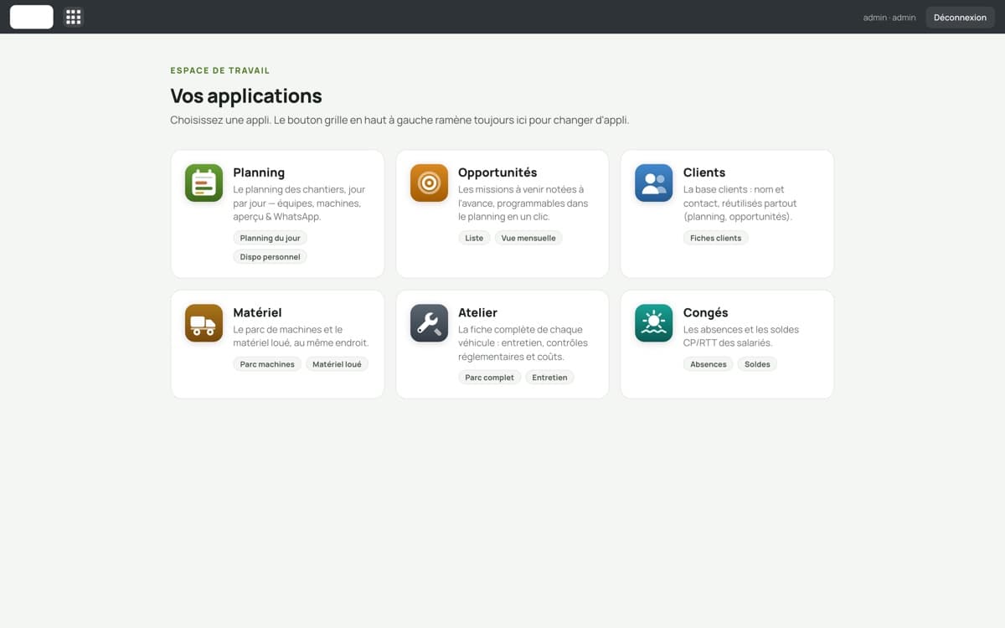Click the Planning description about chantiers

299,203
